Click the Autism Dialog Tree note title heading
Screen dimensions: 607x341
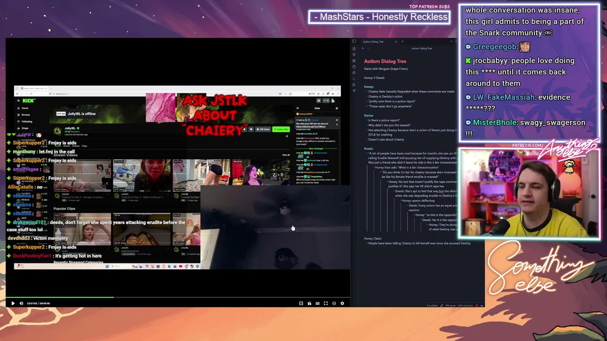point(385,61)
